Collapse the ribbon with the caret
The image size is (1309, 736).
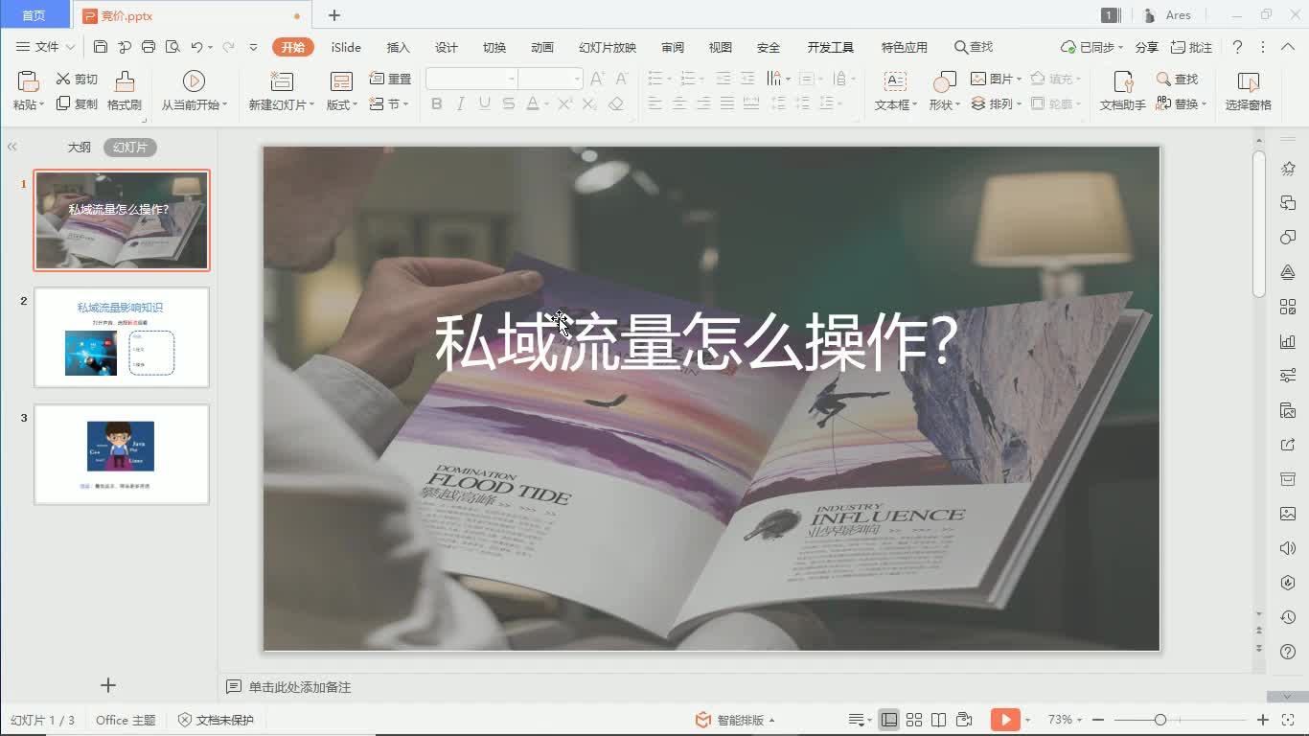(1289, 47)
